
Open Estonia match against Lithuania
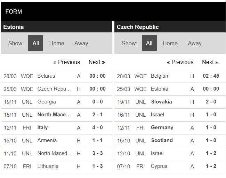coord(48,166)
